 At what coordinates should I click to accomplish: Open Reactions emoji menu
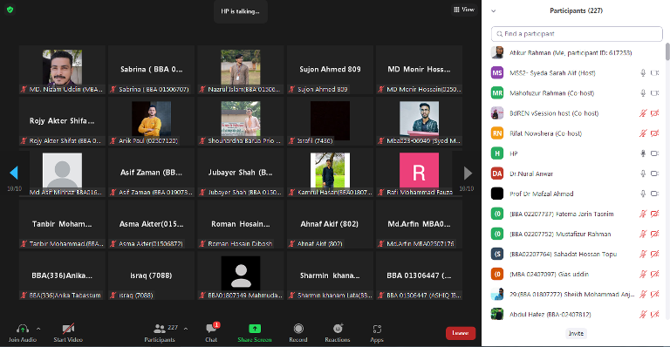click(338, 328)
